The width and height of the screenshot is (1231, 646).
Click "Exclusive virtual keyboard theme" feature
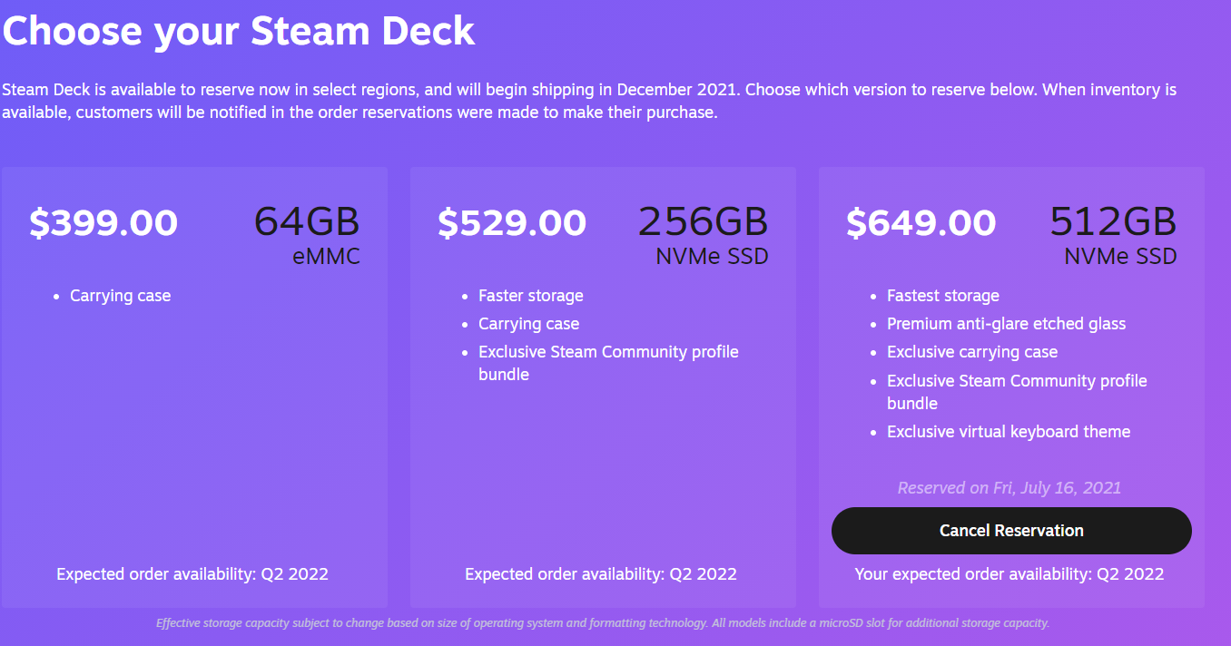coord(1009,432)
